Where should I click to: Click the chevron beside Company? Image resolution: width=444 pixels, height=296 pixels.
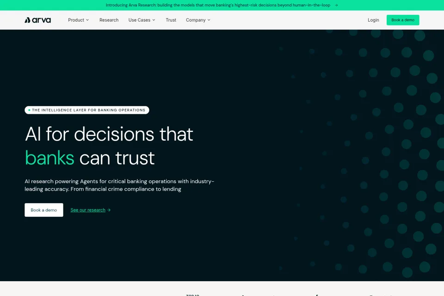(209, 20)
